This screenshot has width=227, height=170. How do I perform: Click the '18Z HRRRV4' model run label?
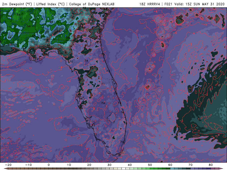(150, 4)
